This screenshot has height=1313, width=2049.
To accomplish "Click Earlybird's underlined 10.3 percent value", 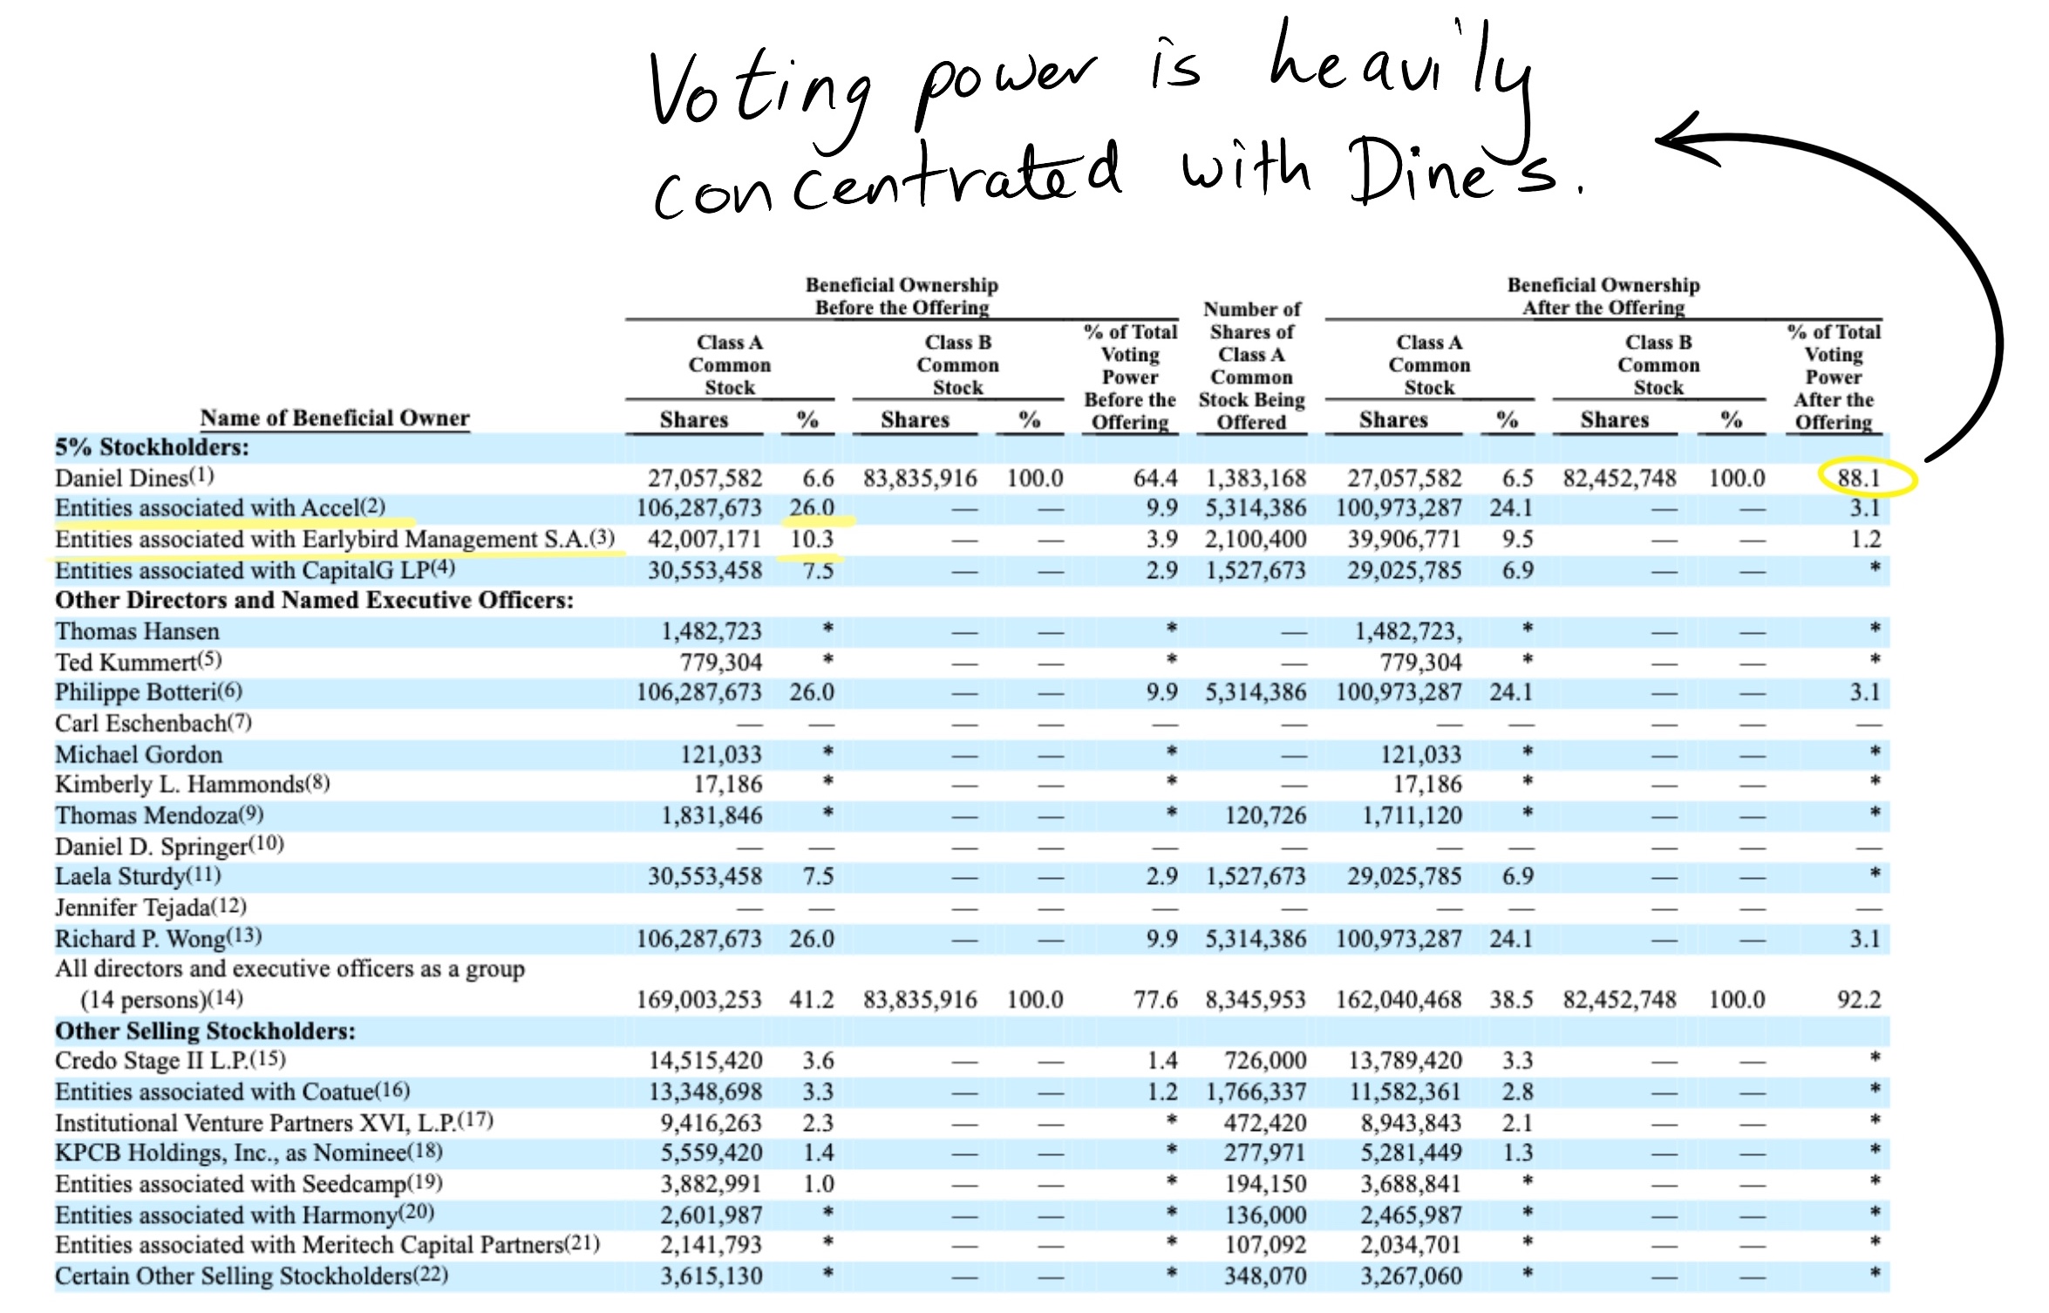I will pos(812,539).
